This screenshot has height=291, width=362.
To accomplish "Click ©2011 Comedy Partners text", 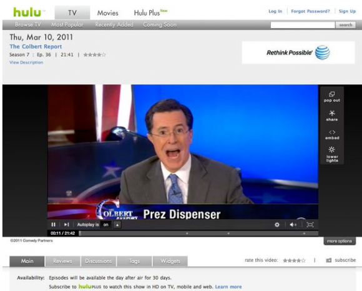I will 31,240.
